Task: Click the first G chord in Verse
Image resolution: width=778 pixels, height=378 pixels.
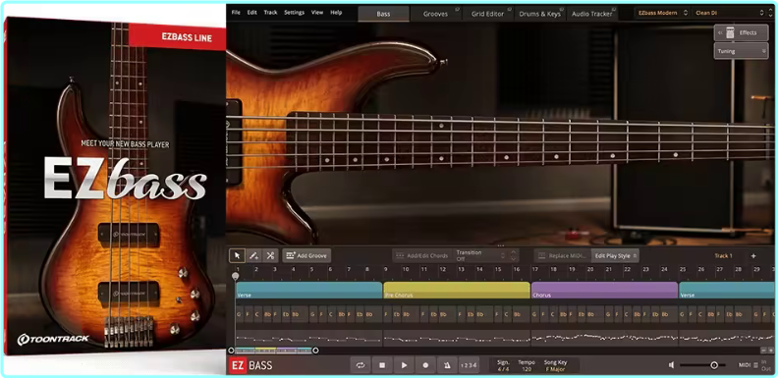Action: [239, 314]
